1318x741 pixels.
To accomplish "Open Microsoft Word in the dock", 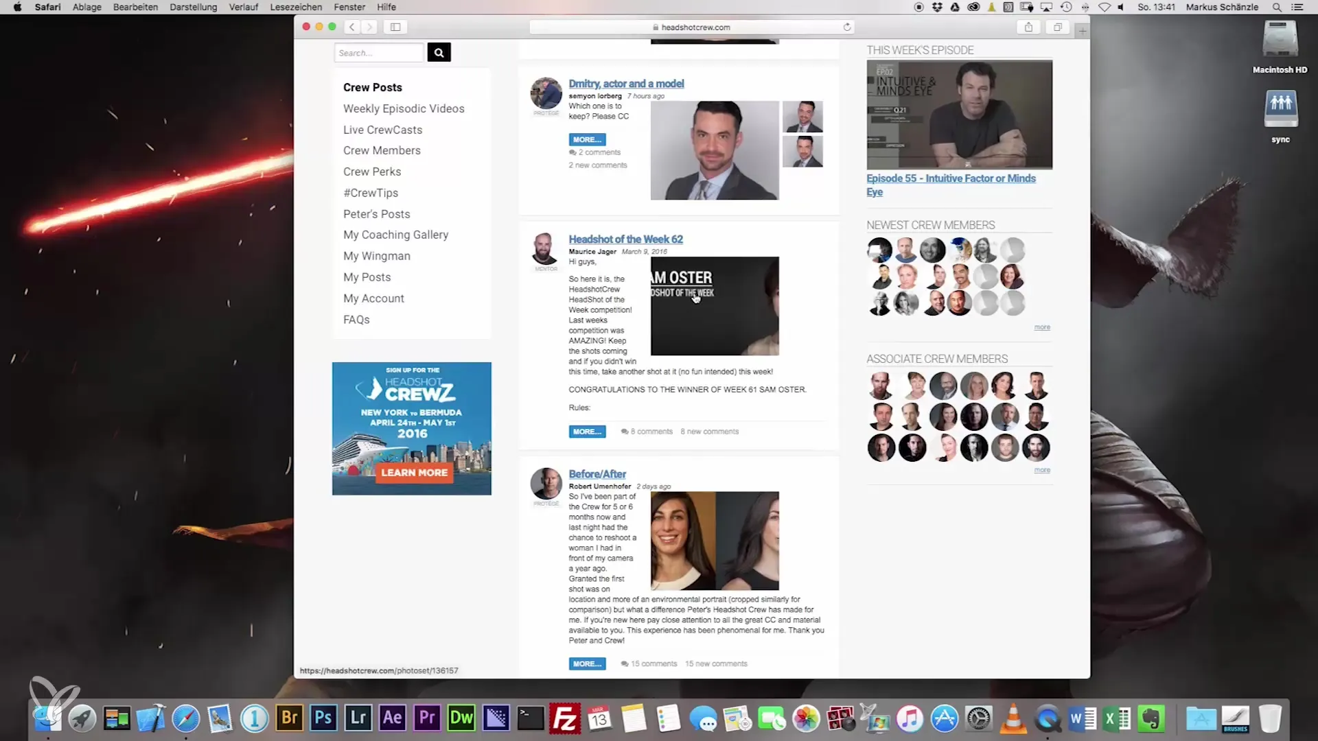I will coord(1083,718).
